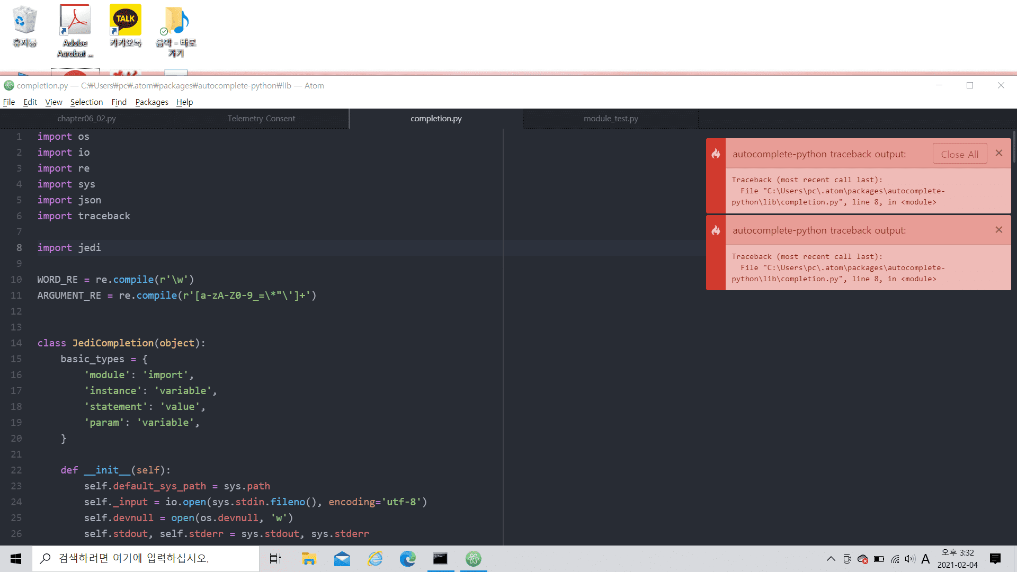Open Microsoft Edge from the taskbar
1017x572 pixels.
[407, 559]
